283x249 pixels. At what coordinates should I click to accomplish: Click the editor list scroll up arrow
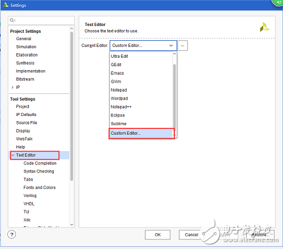(174, 54)
